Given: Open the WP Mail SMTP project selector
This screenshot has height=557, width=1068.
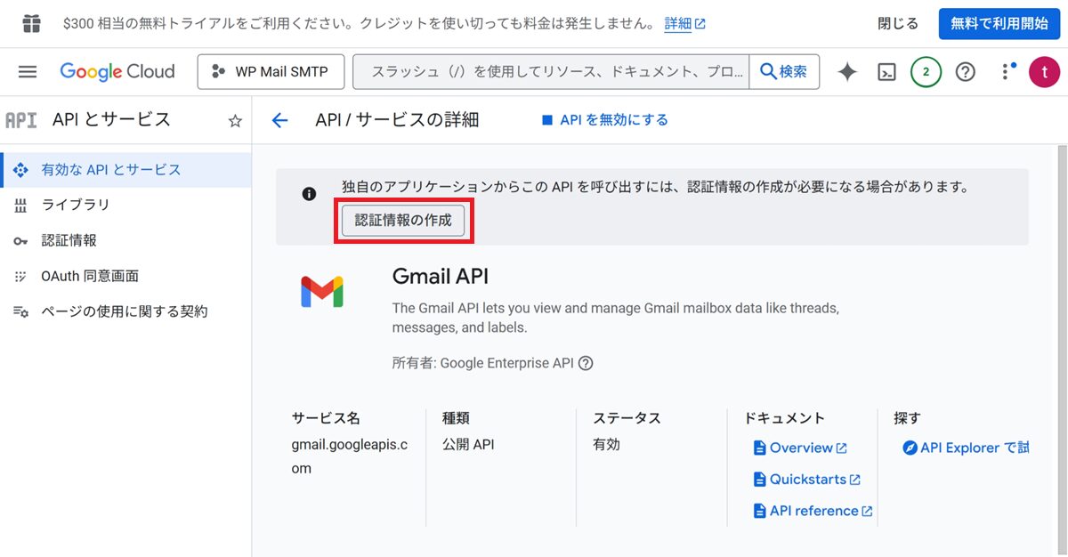Looking at the screenshot, I should 271,72.
